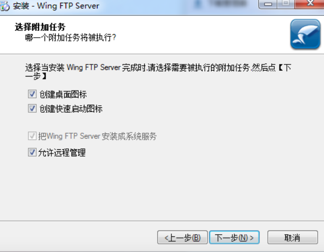
Task: Click the 哪一个附加任务将被执行? subtitle
Action: tap(71, 38)
